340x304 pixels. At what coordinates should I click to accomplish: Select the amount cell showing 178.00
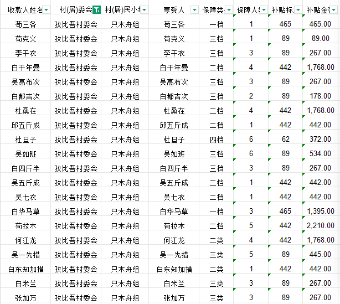coord(320,96)
